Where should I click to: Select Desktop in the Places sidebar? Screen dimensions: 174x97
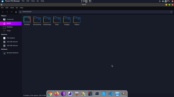(11, 27)
